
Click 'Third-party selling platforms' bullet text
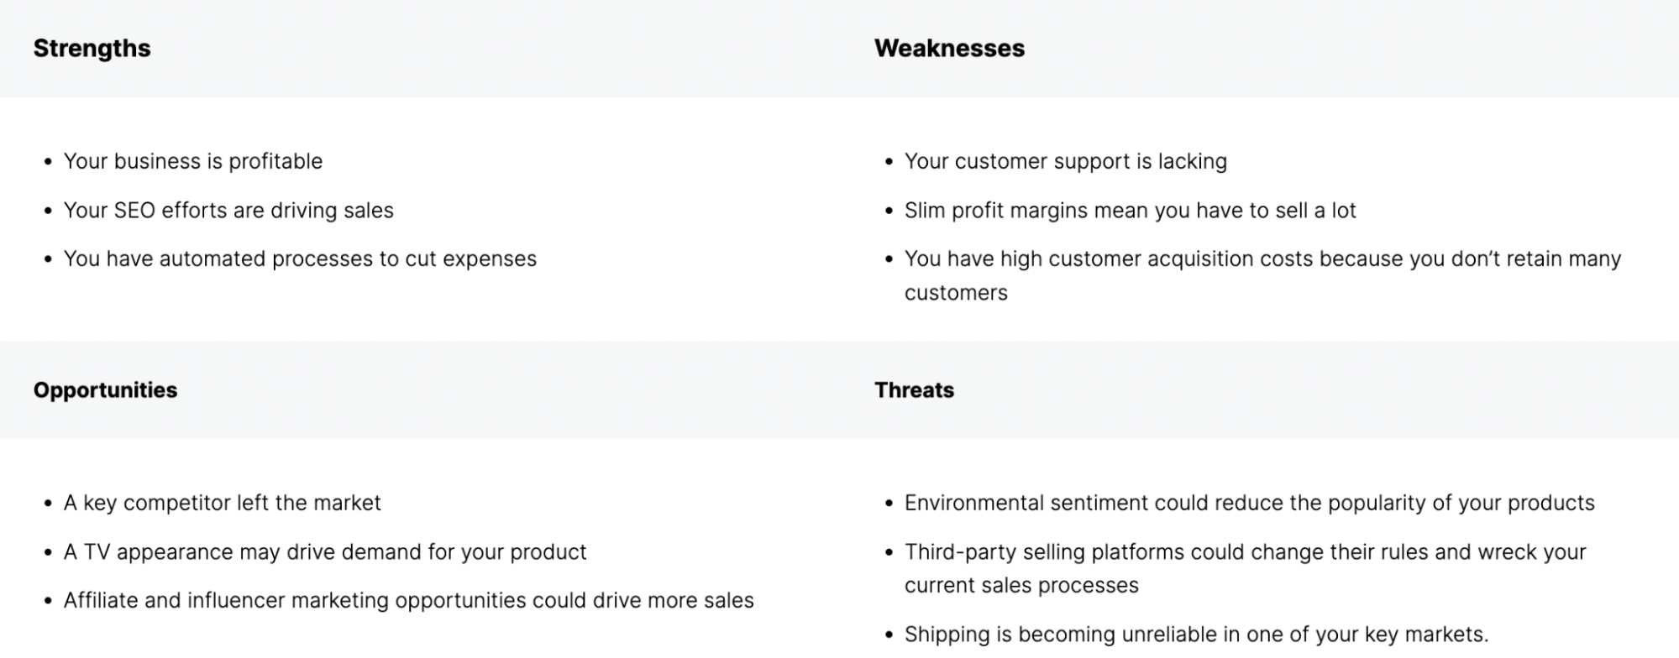[x=1246, y=568]
